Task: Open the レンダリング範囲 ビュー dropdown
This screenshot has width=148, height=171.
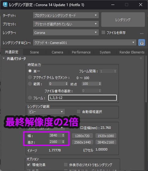Action: point(46,112)
